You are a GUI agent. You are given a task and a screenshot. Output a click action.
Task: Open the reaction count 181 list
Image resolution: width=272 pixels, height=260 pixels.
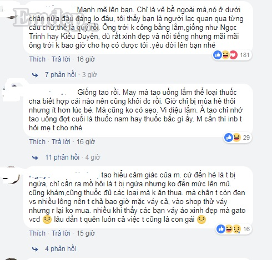coord(245,55)
